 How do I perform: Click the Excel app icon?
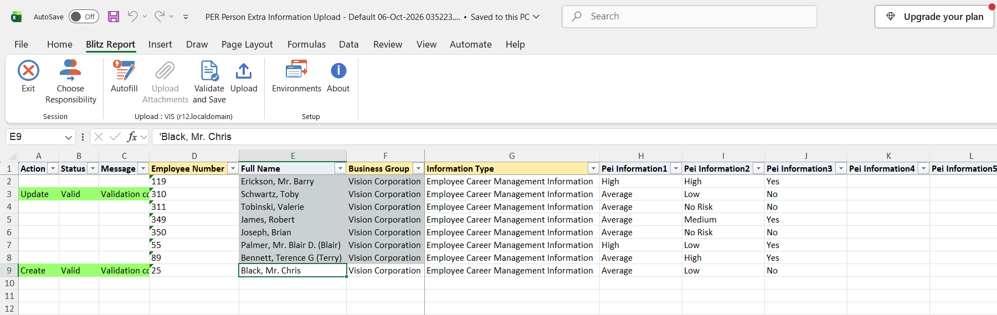[17, 17]
